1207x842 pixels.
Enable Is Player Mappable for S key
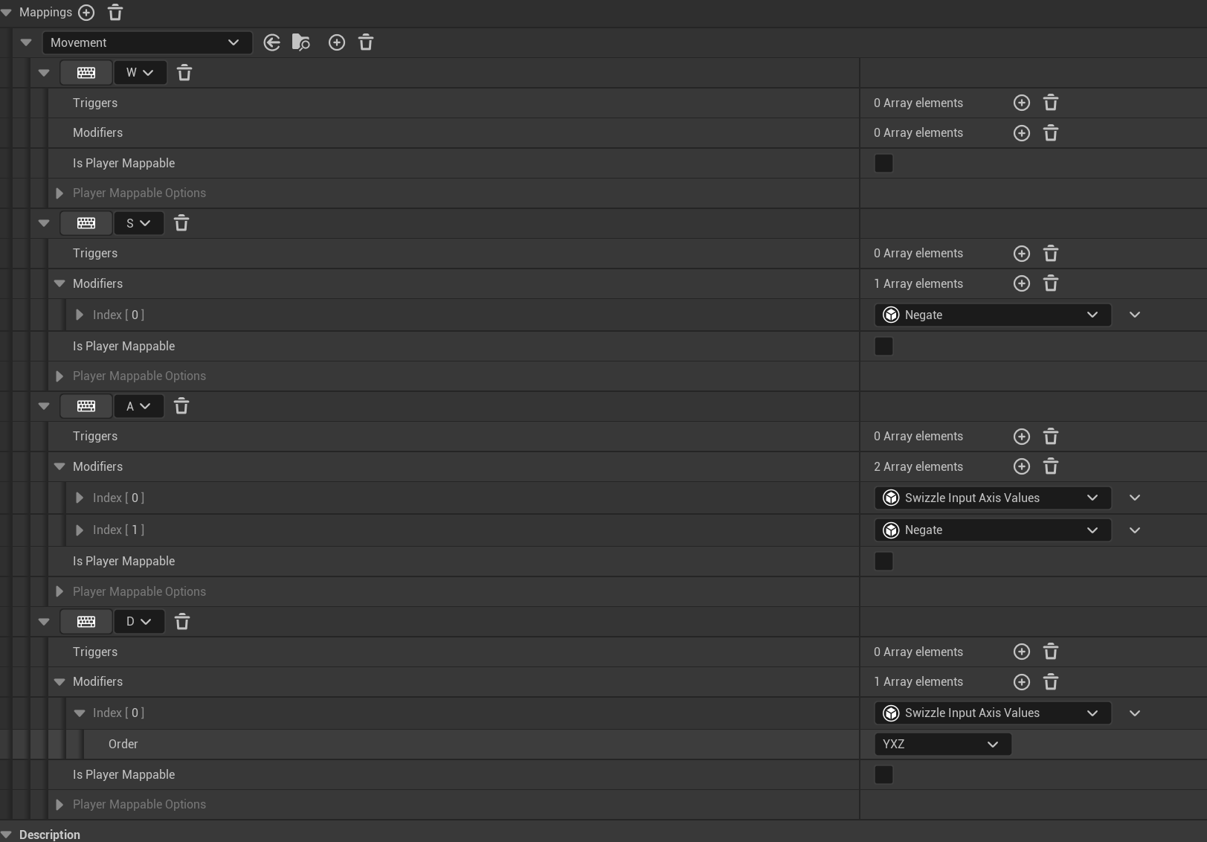pyautogui.click(x=883, y=346)
